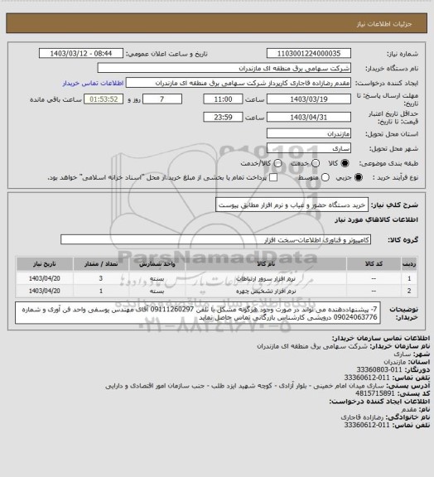Click the need number field 1103001224000035
This screenshot has width=434, height=477.
pyautogui.click(x=309, y=53)
